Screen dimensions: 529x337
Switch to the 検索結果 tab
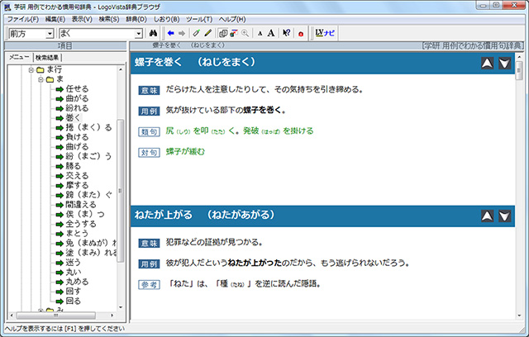coord(47,58)
